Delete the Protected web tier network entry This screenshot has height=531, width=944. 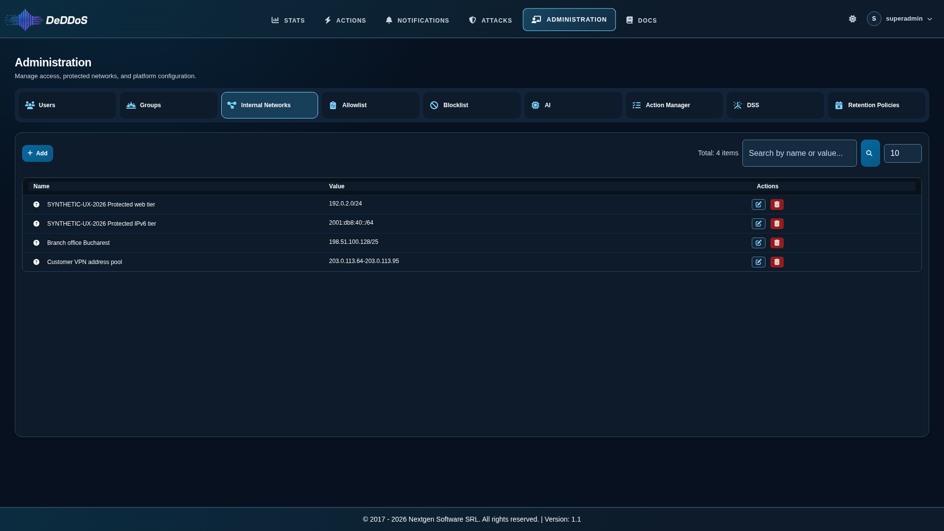777,205
